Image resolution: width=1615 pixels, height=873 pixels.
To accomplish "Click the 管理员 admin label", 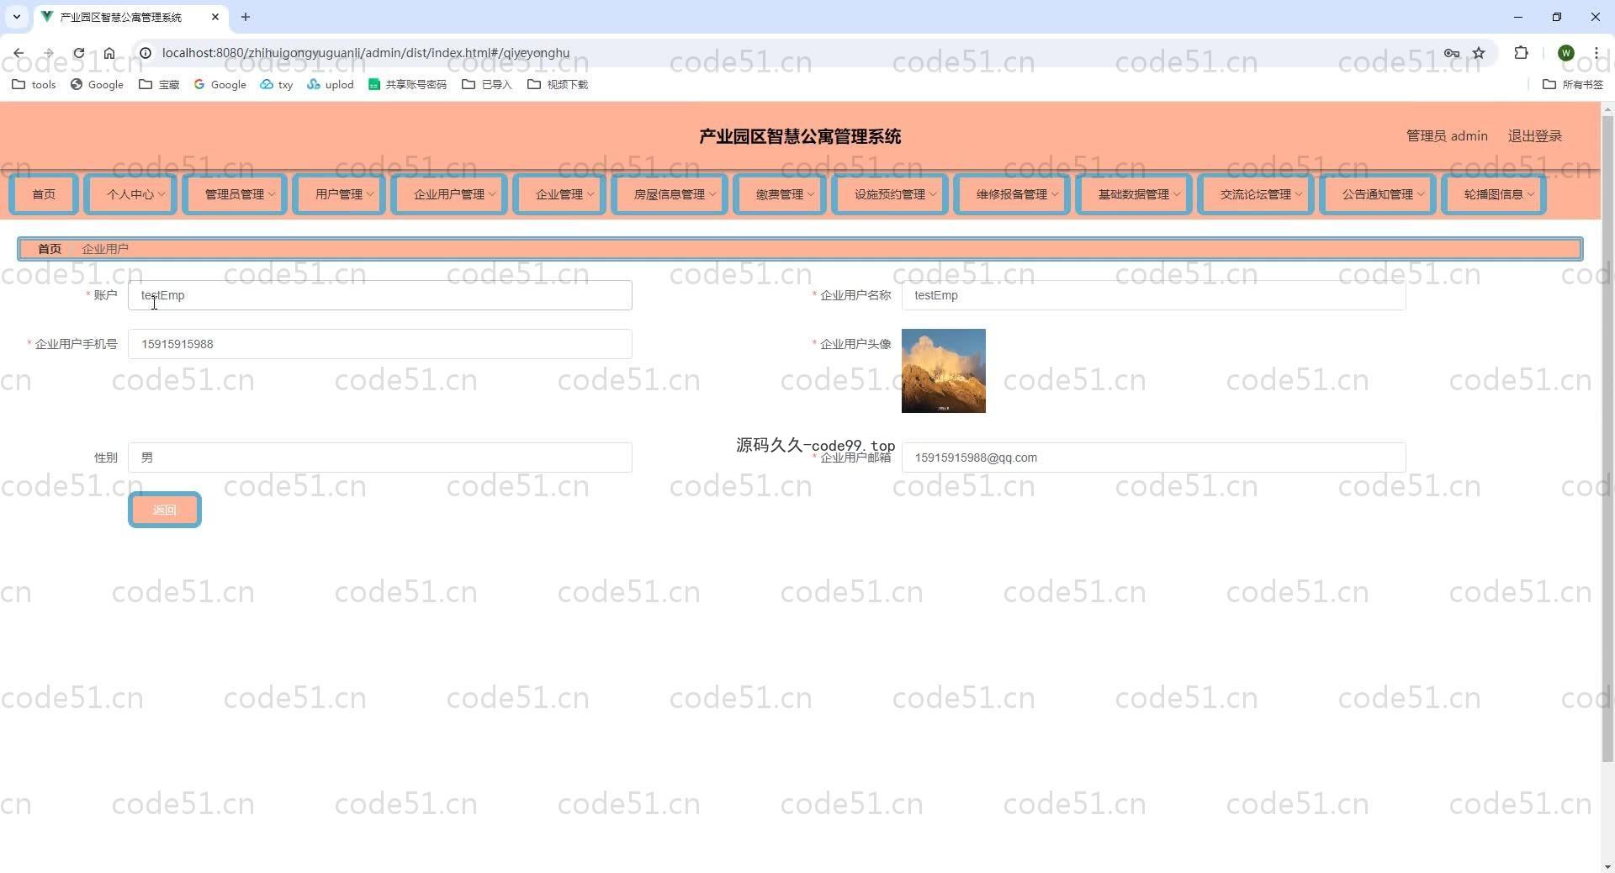I will (x=1447, y=136).
